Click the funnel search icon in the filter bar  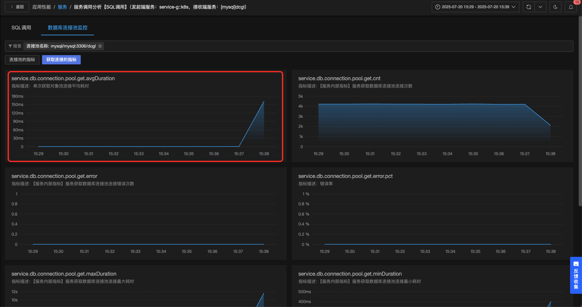[10, 46]
